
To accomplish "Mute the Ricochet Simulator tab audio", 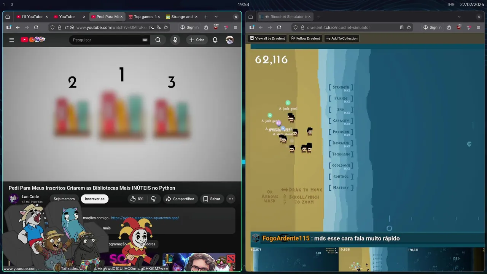I will (x=267, y=17).
